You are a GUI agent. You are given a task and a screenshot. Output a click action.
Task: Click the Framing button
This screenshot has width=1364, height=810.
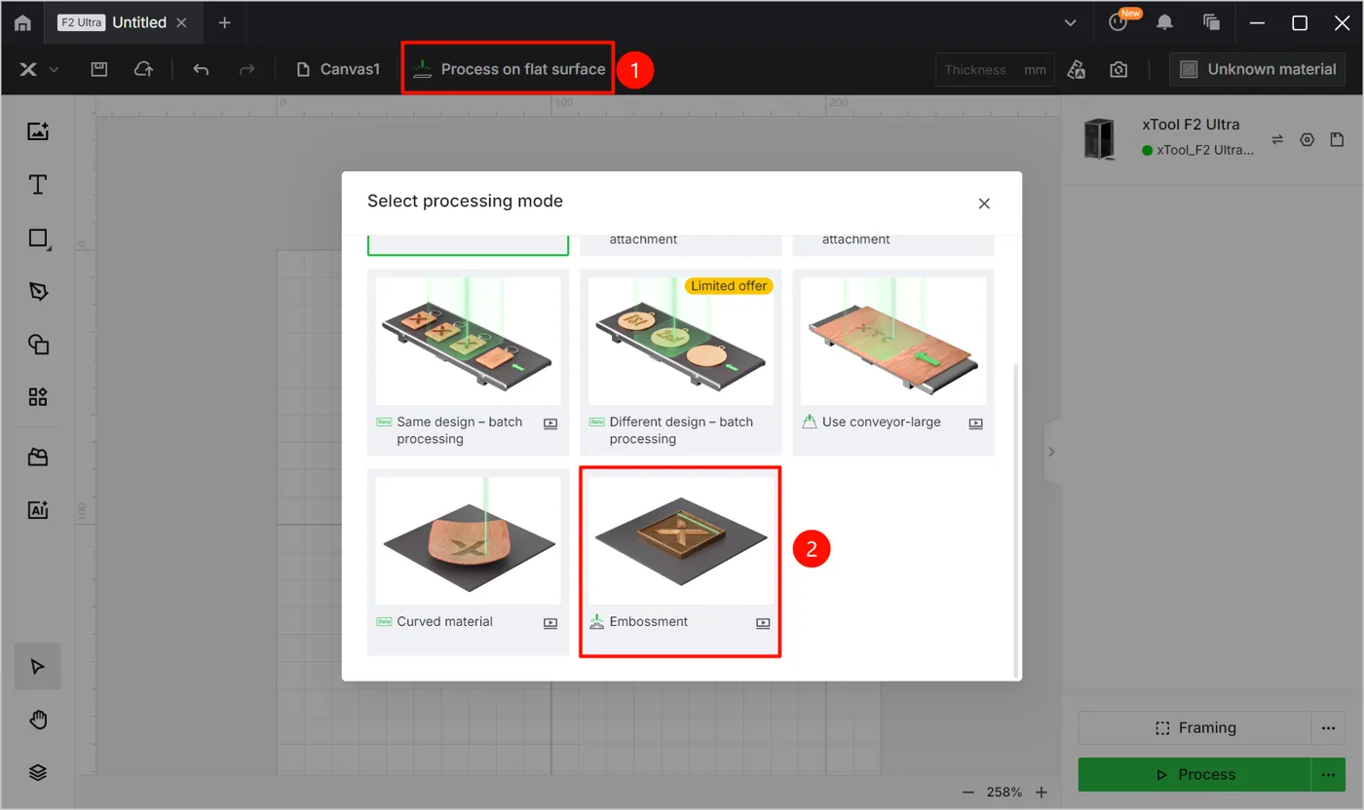click(x=1194, y=727)
